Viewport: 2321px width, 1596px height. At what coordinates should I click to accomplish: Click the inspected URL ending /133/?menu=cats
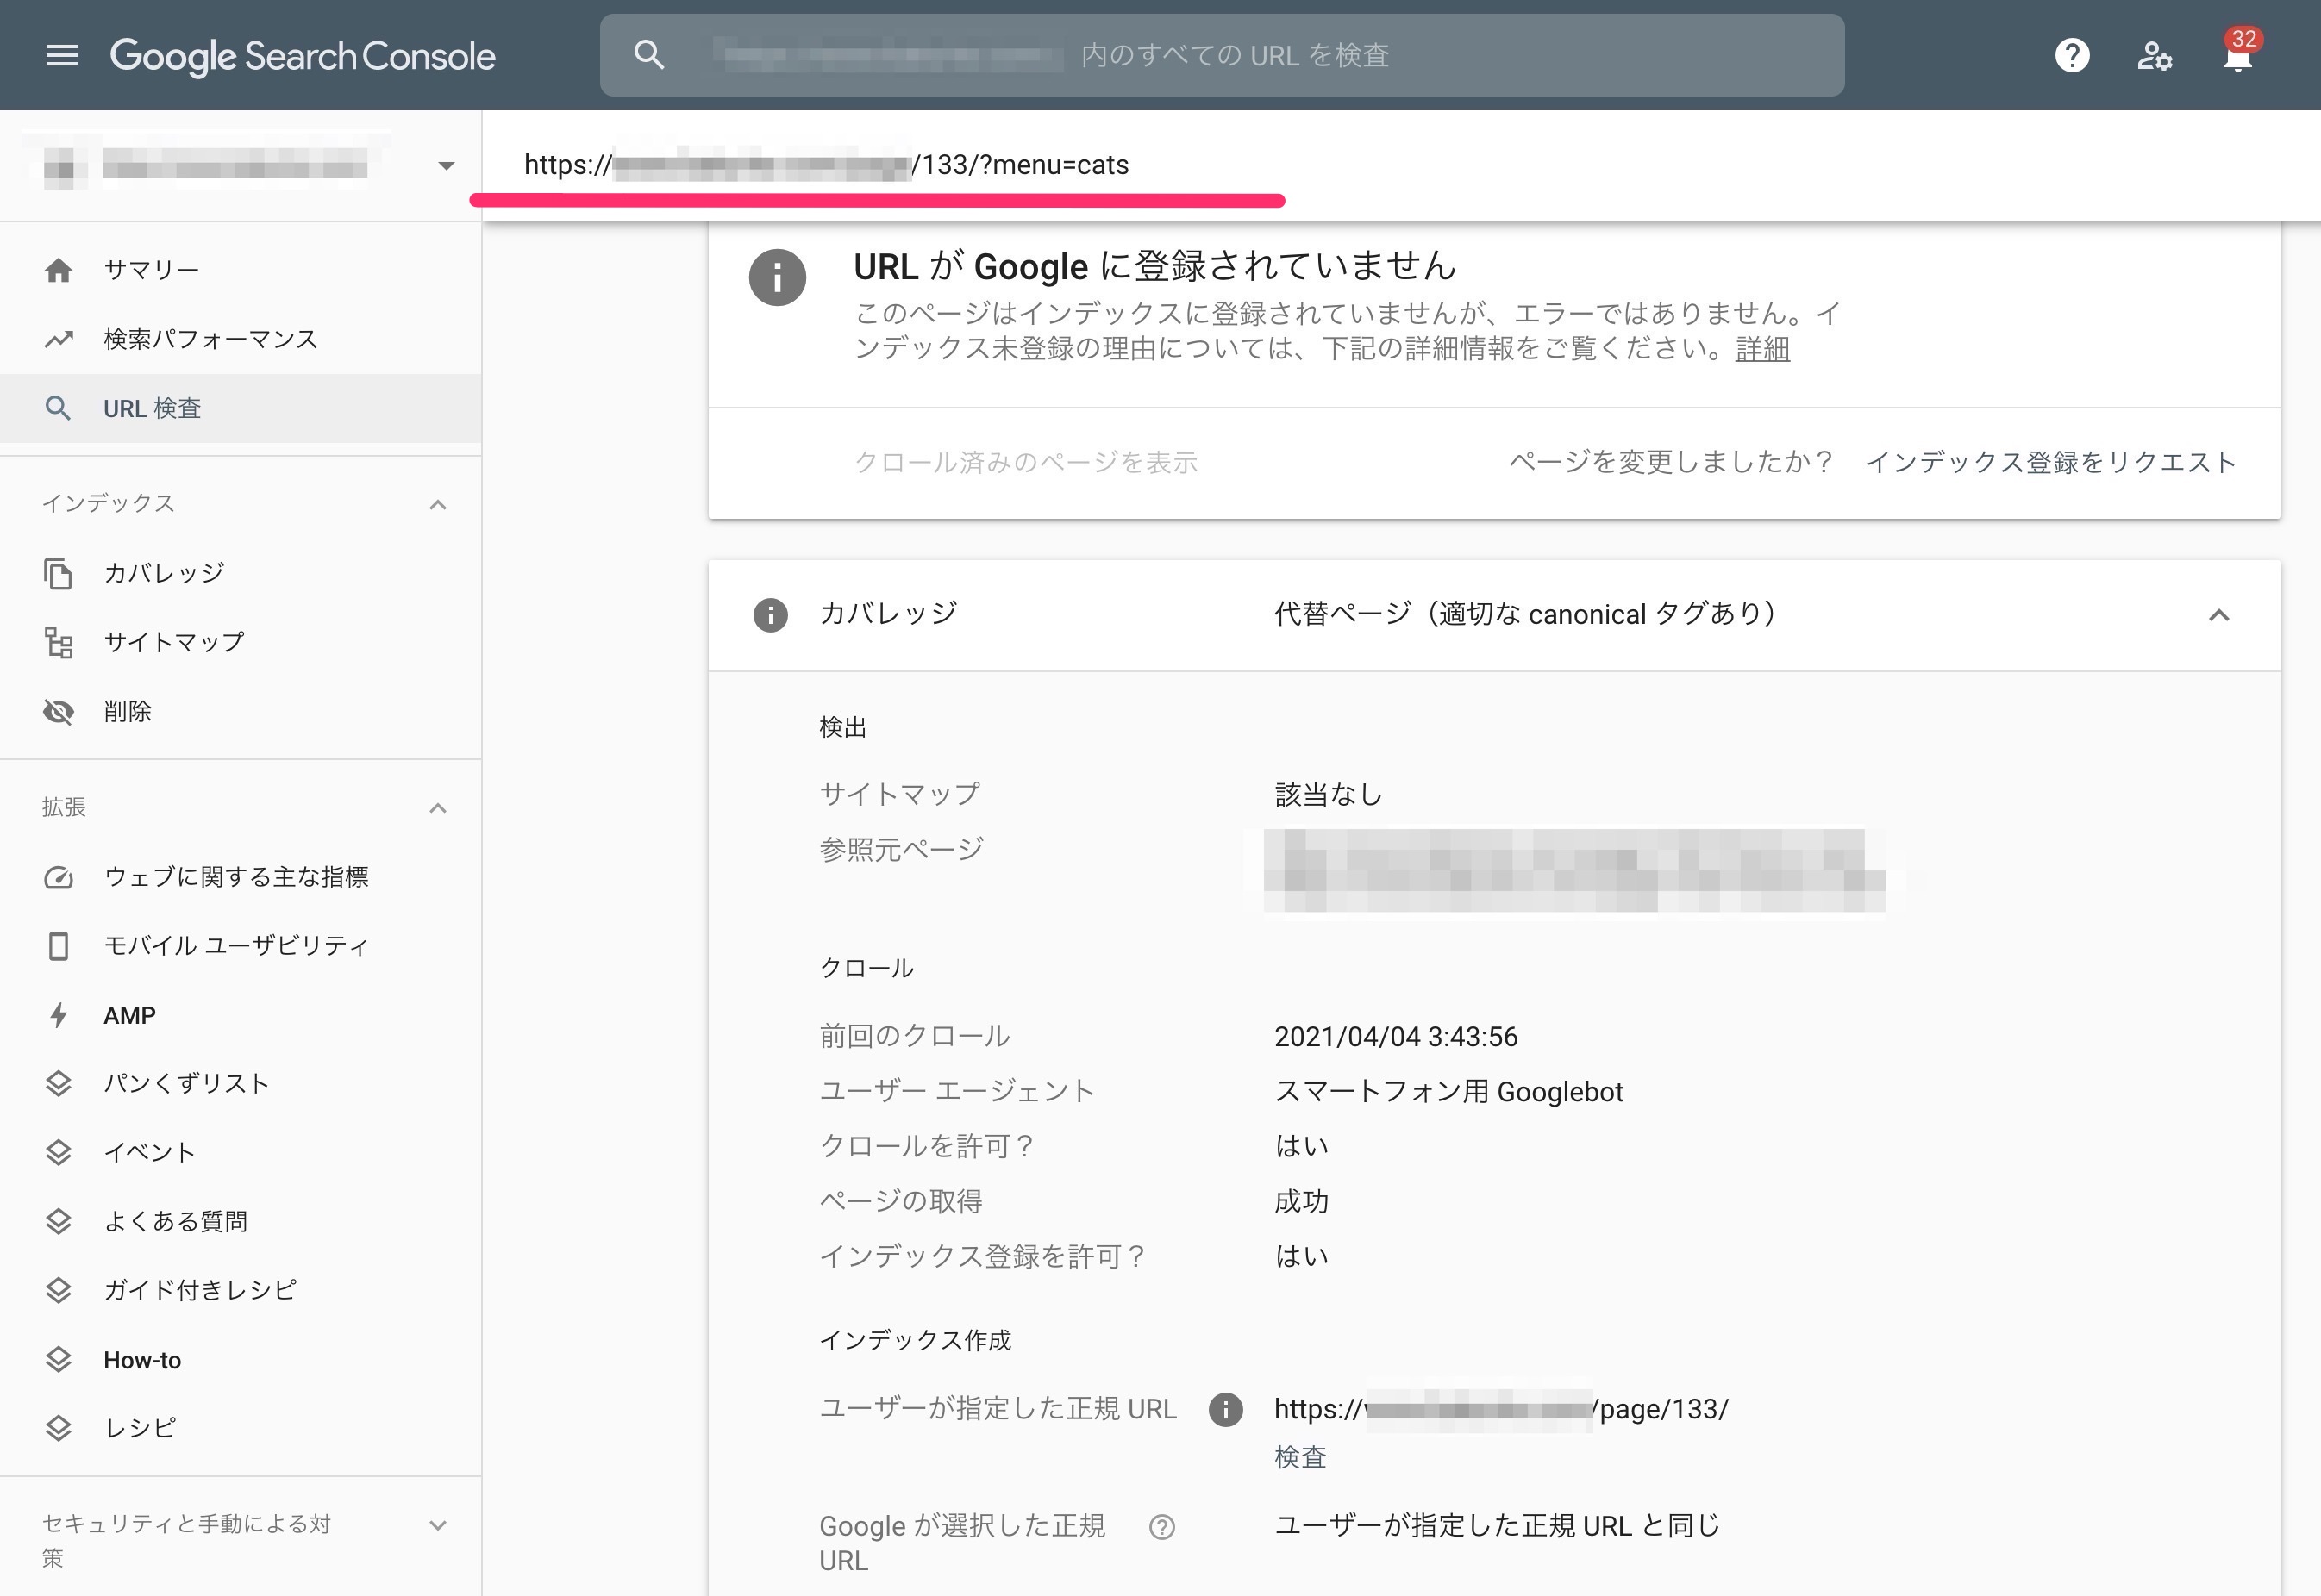point(826,165)
